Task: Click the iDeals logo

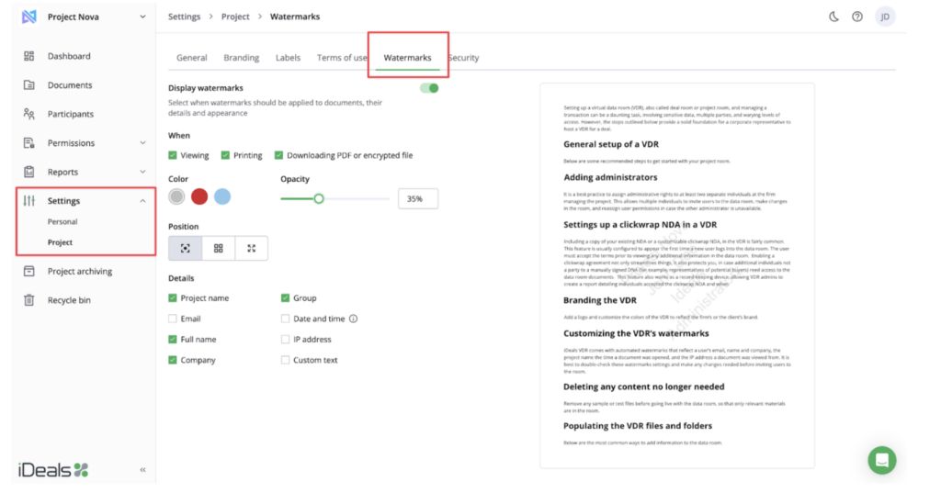Action: (x=53, y=470)
